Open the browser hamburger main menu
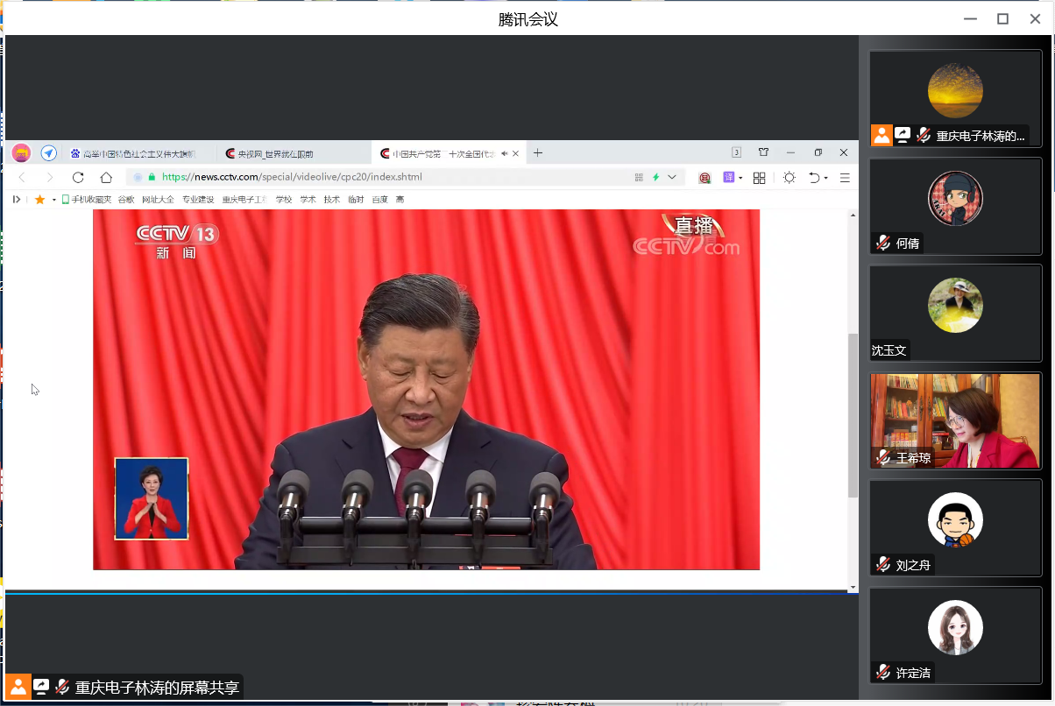 click(845, 178)
